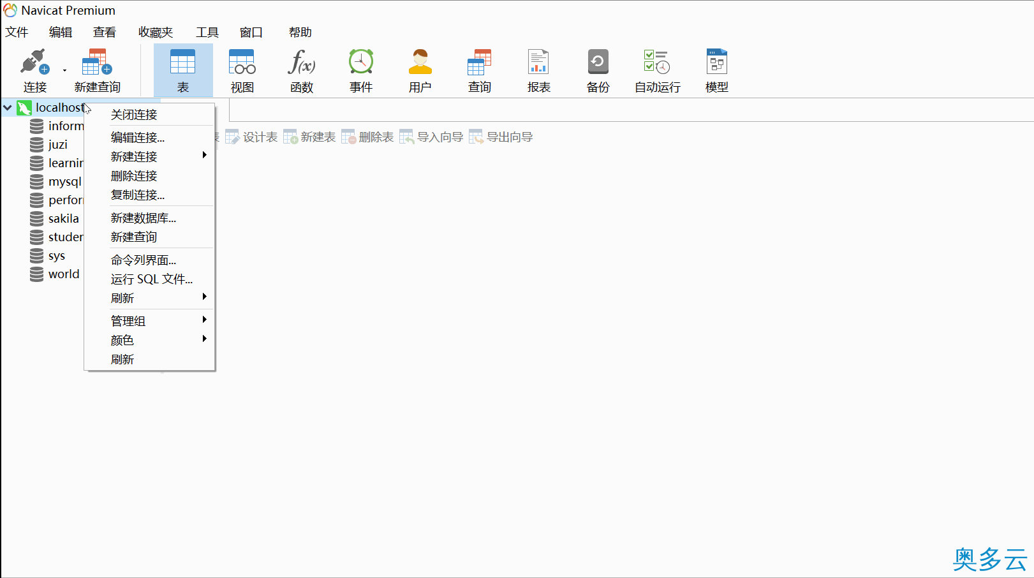Select the mysql database icon

[x=37, y=182]
